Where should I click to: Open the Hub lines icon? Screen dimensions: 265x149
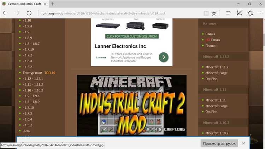tap(229, 13)
